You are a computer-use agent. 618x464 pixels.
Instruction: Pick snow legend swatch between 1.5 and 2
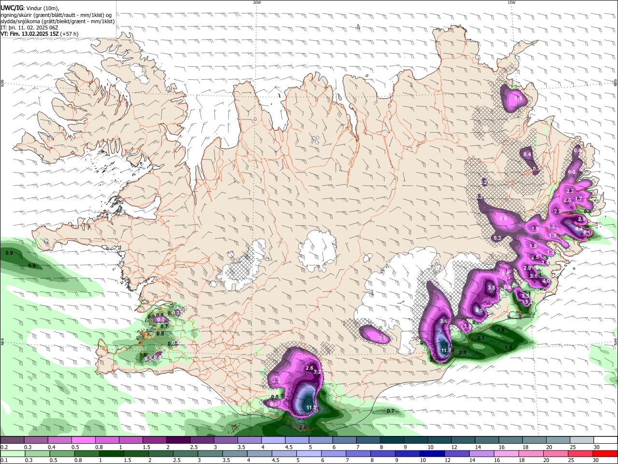(154, 440)
